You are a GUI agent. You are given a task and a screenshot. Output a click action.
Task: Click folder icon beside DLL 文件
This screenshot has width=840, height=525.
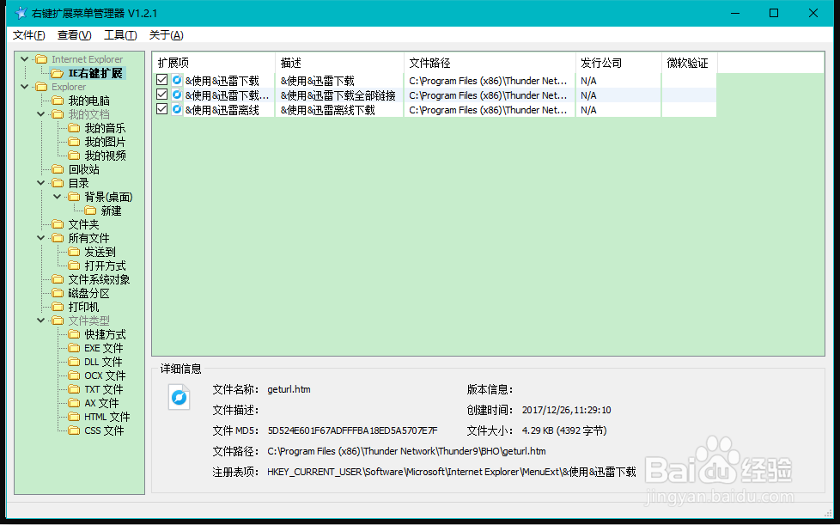(x=74, y=362)
